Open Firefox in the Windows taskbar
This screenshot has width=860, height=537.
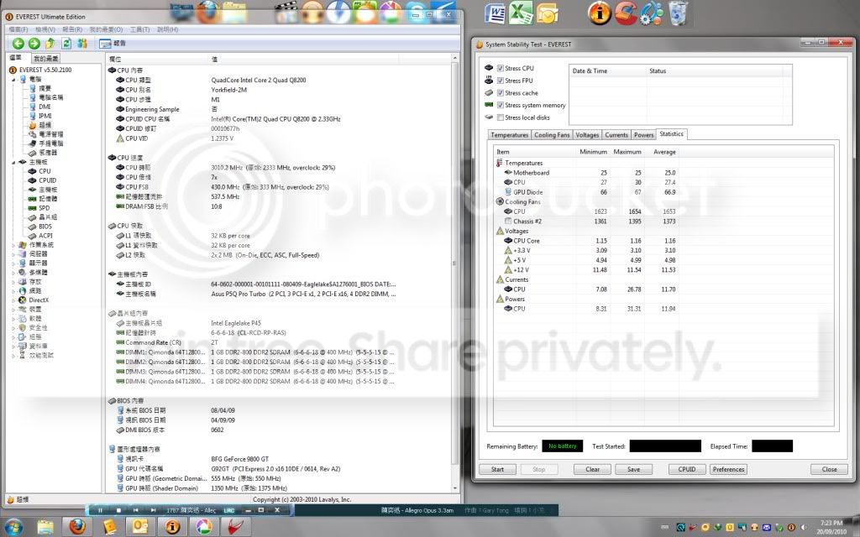77,527
